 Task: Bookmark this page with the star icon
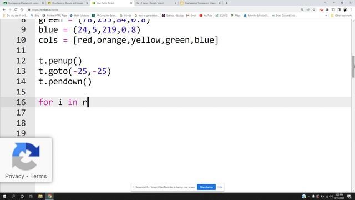point(314,10)
